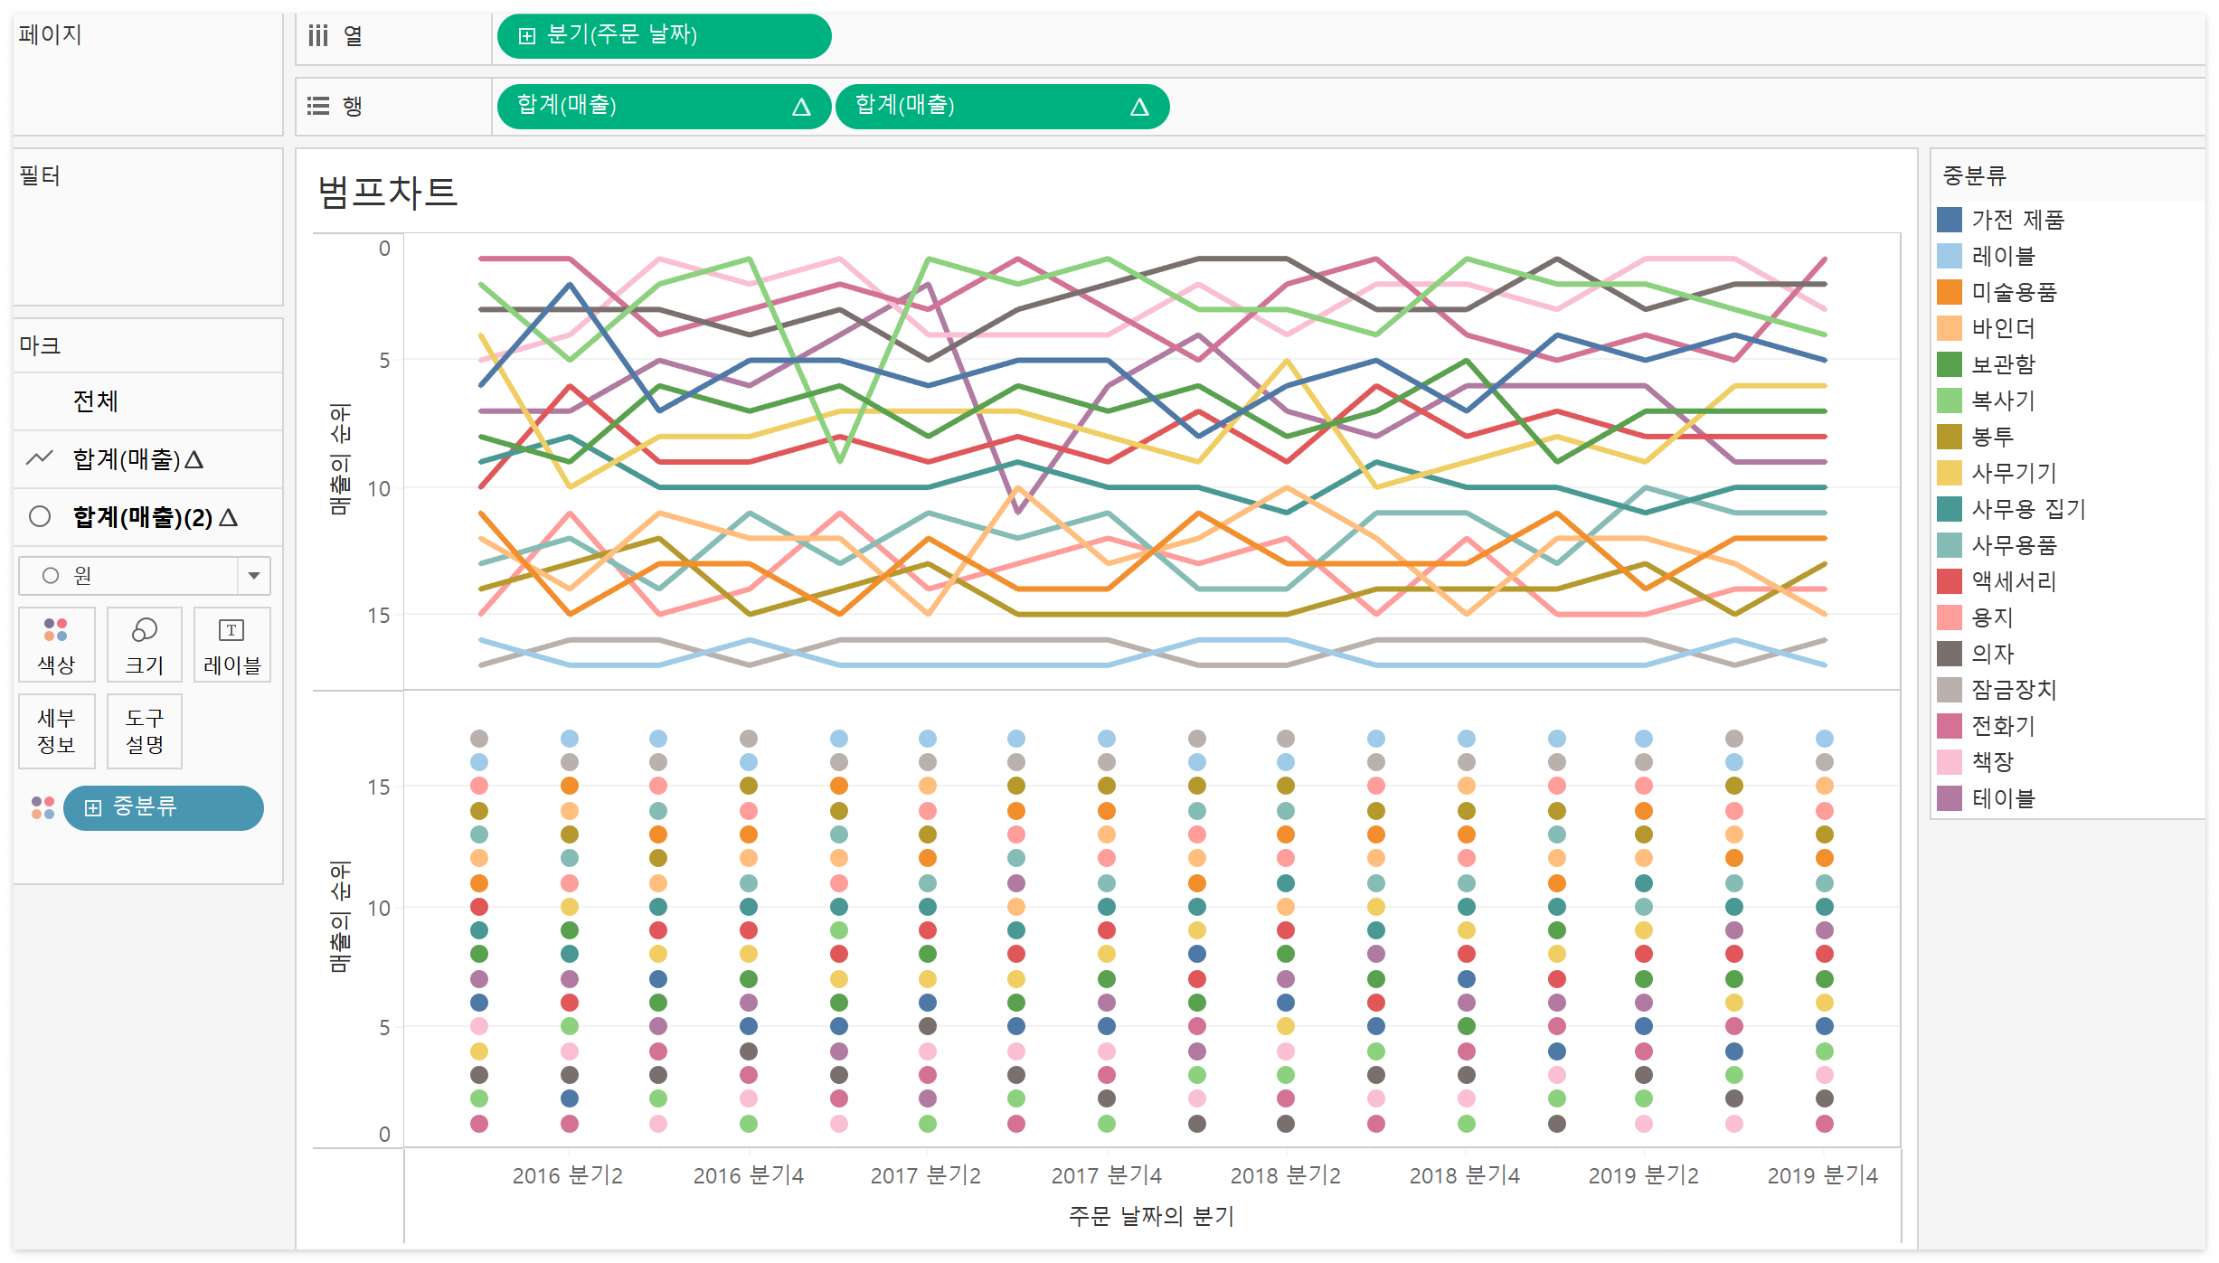Click the 세부 정보 (detail) marks card
The image size is (2219, 1263).
(55, 730)
